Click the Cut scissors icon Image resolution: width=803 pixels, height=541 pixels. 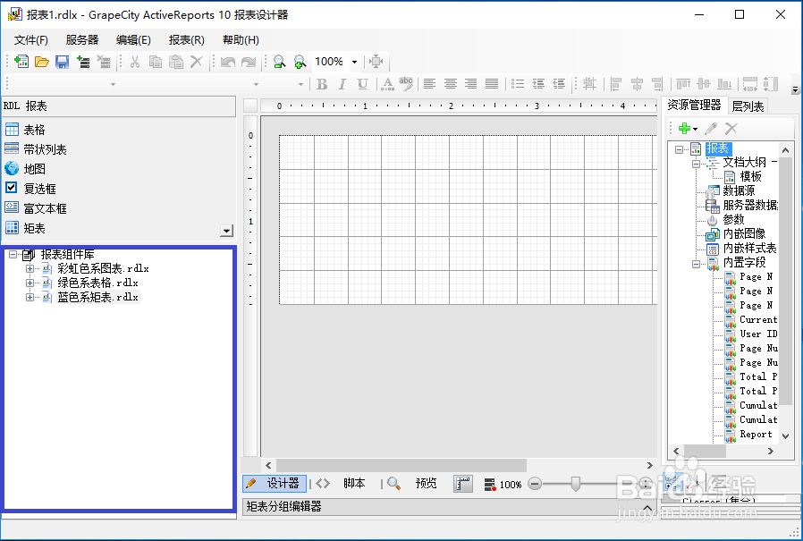click(135, 62)
